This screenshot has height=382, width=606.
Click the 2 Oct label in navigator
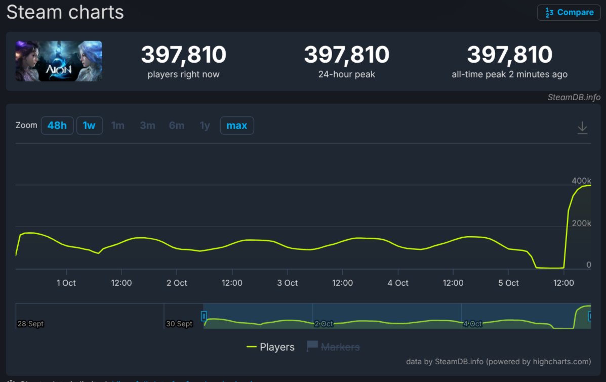pyautogui.click(x=324, y=324)
